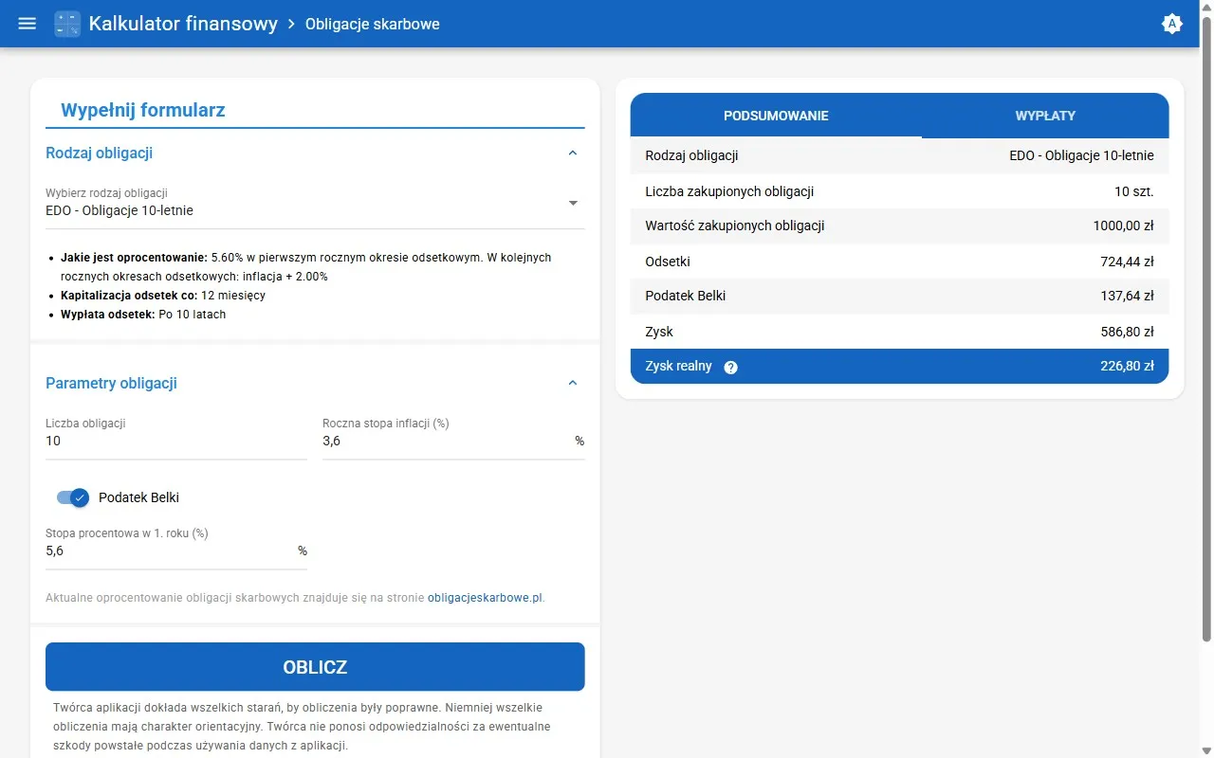1214x758 pixels.
Task: Click the Liczba obligacji input field
Action: [x=175, y=441]
